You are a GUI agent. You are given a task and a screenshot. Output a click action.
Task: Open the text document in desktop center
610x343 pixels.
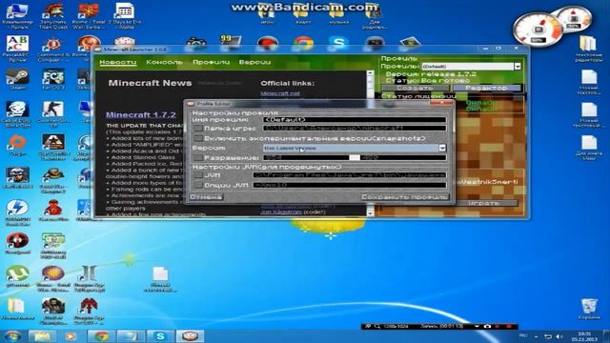pos(160,279)
